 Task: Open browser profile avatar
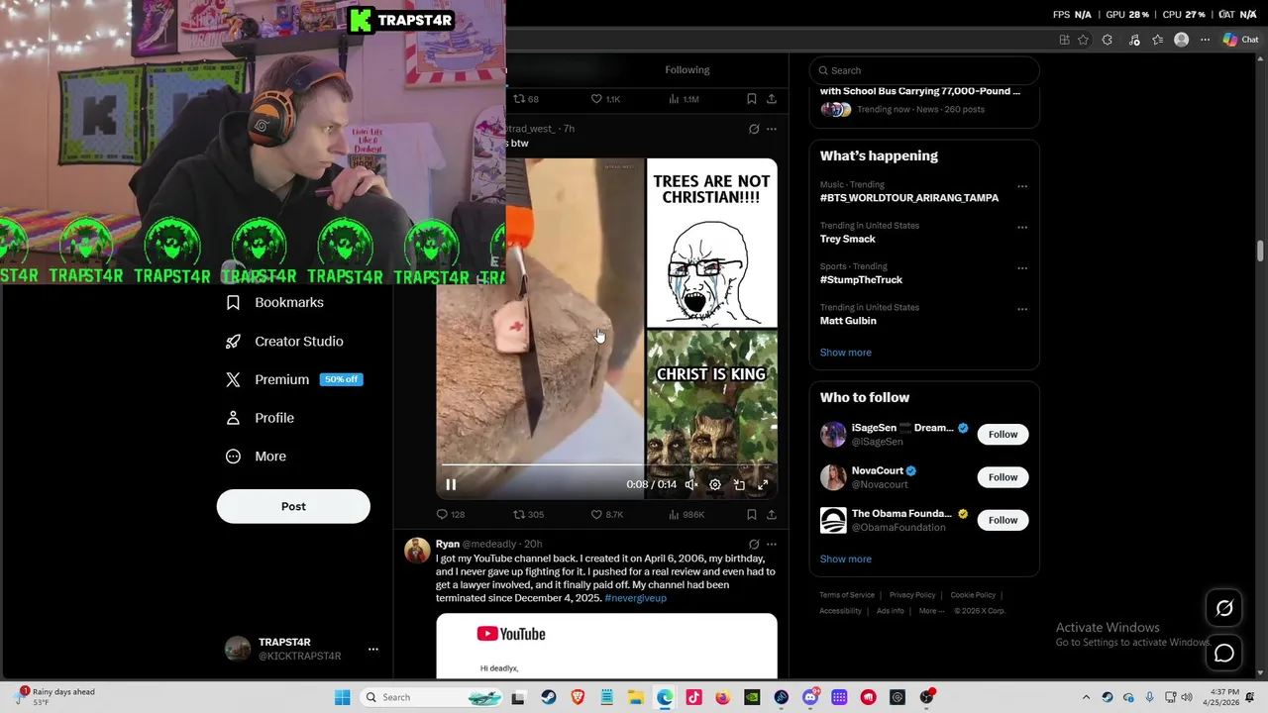tap(1181, 40)
